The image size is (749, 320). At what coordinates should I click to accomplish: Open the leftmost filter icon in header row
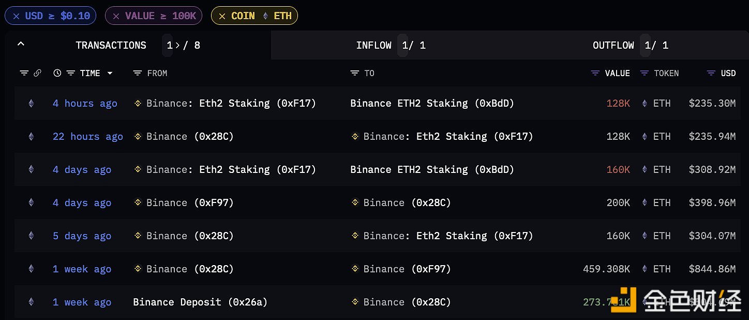click(x=24, y=73)
